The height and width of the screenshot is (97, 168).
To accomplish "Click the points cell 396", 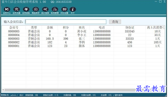I will 66,39.
